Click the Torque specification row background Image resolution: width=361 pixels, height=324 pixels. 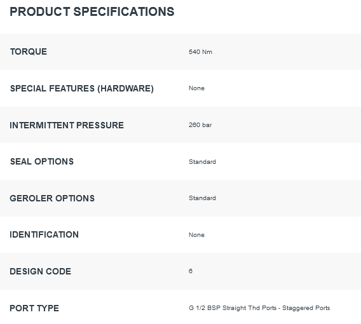180,51
